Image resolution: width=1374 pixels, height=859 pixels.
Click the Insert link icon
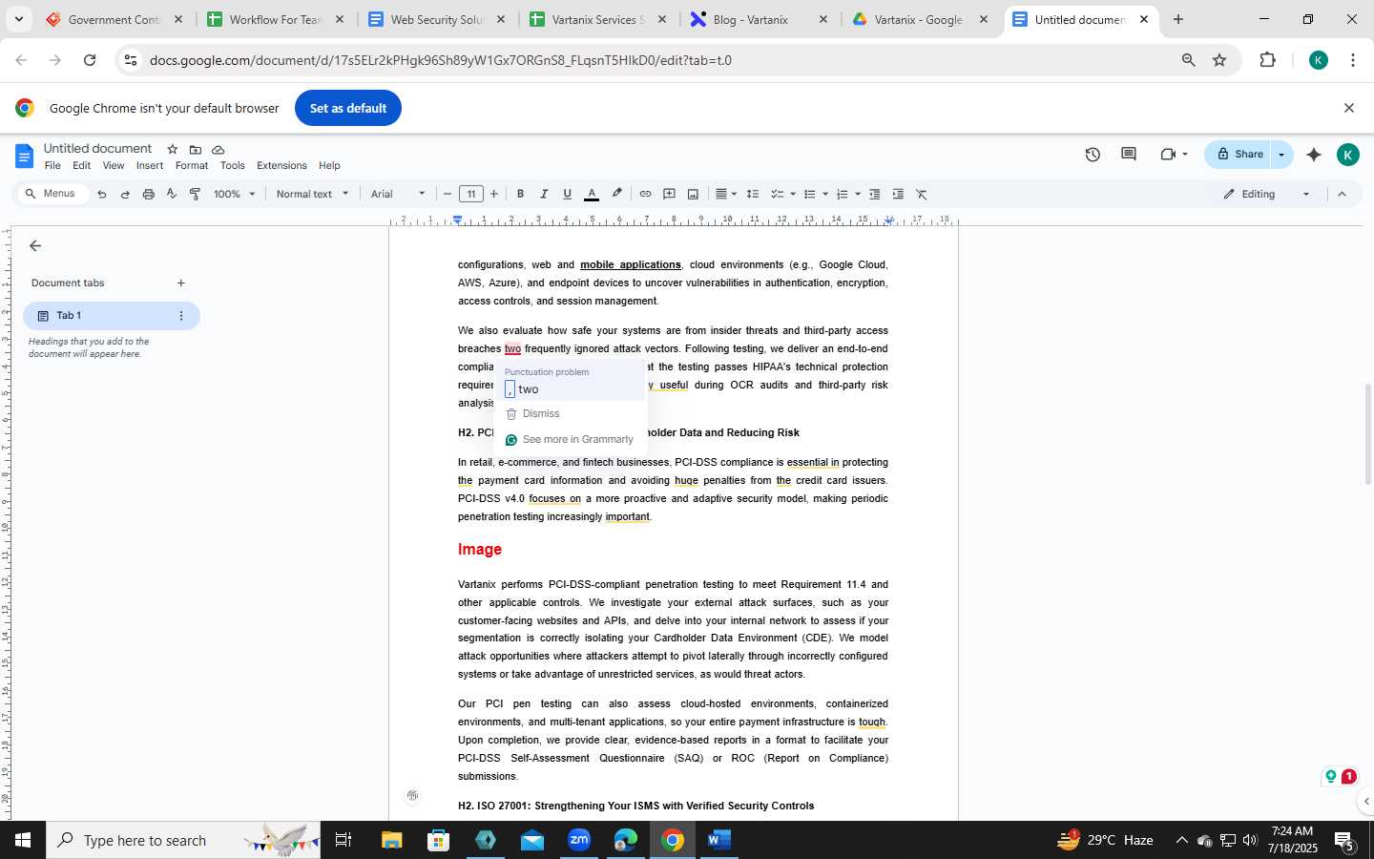[x=645, y=194]
